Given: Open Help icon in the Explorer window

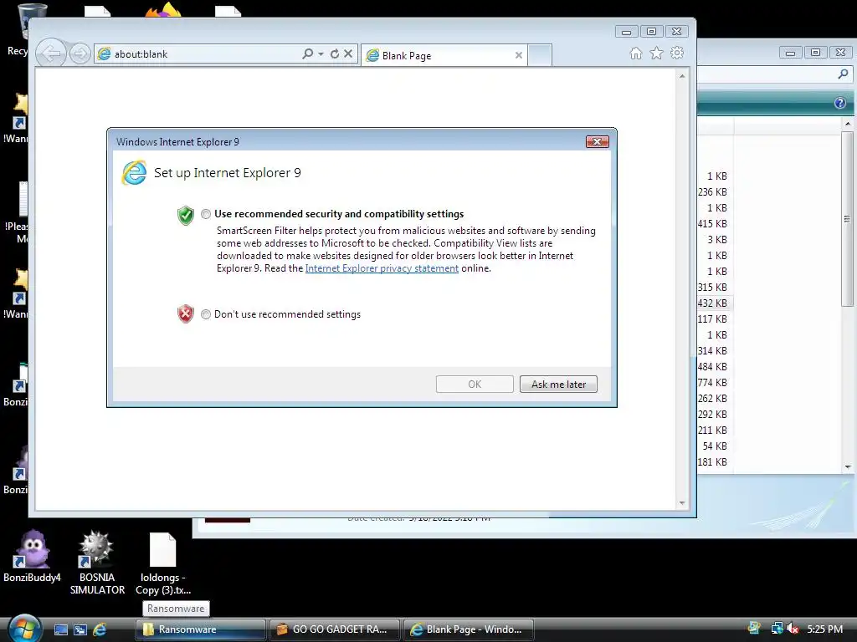Looking at the screenshot, I should click(x=840, y=103).
